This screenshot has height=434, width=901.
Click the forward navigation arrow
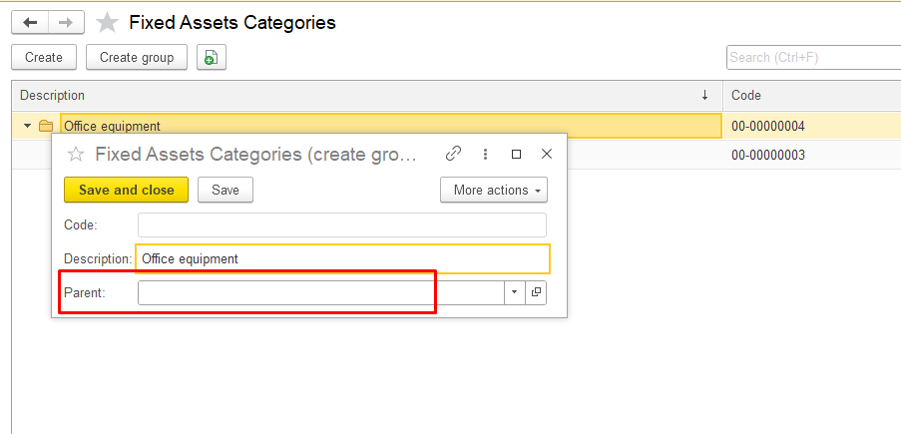tap(66, 22)
